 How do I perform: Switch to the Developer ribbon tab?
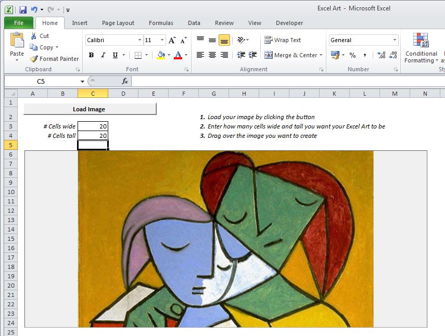(289, 23)
